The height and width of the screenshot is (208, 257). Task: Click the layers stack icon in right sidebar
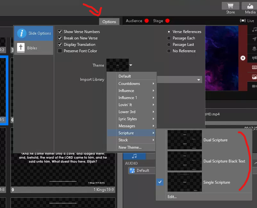pos(254,49)
